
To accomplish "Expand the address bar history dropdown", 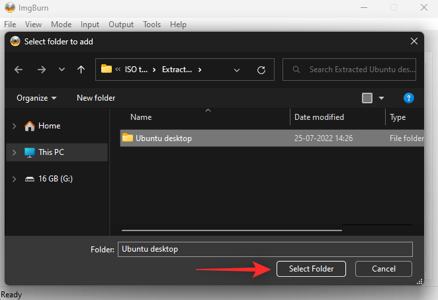I will [x=237, y=70].
